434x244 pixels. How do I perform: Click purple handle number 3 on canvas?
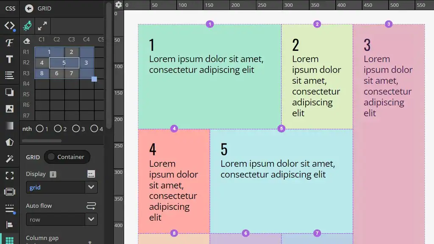(389, 24)
